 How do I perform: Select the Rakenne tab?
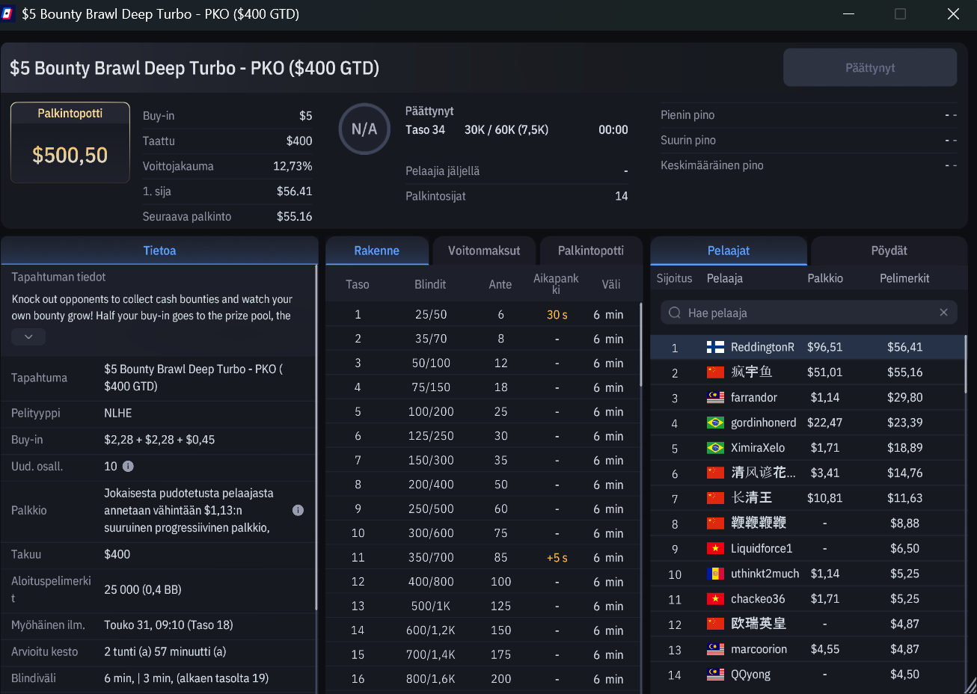pyautogui.click(x=376, y=251)
